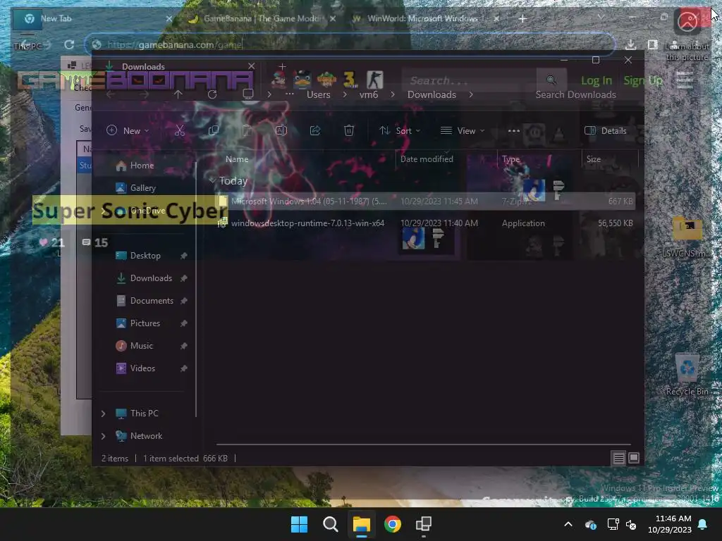Screen dimensions: 722x541
Task: Open Chrome downloads icon
Action: (x=631, y=44)
